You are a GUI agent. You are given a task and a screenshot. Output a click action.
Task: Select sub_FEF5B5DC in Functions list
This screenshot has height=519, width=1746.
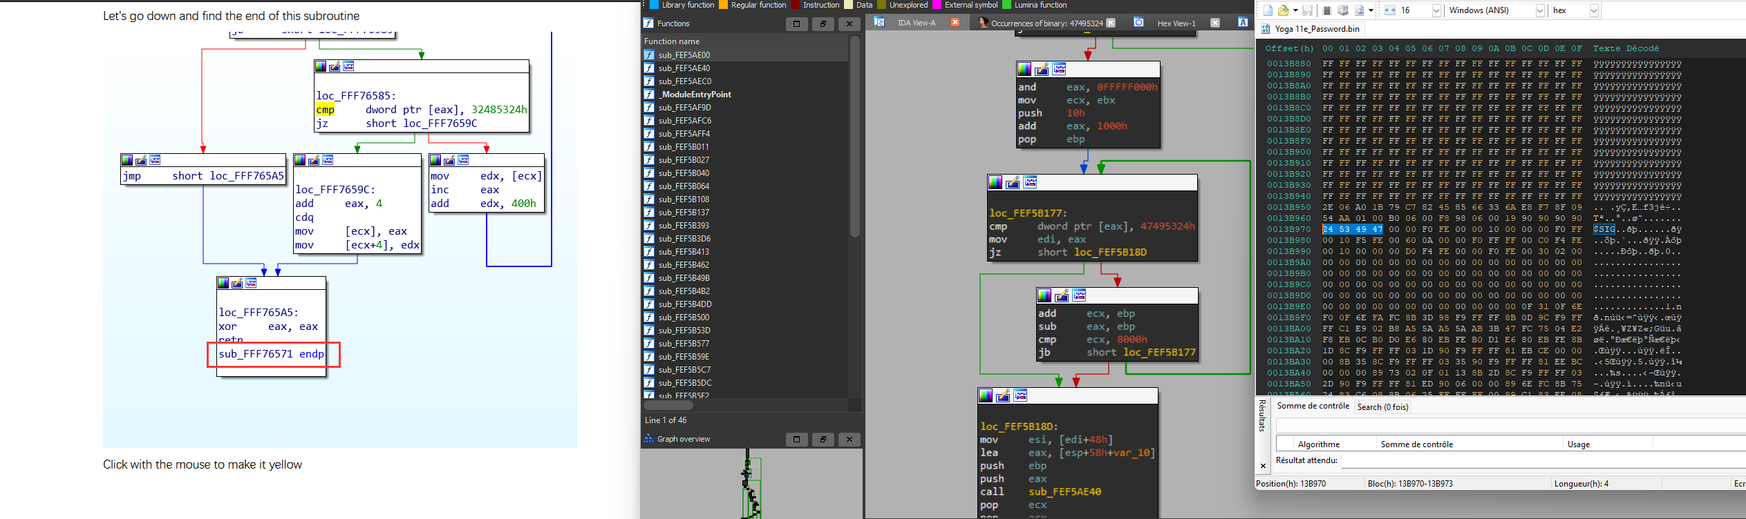745,383
